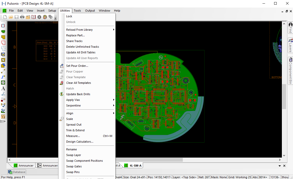
Task: Select Delete Unfinished Tracks
Action: click(x=87, y=47)
